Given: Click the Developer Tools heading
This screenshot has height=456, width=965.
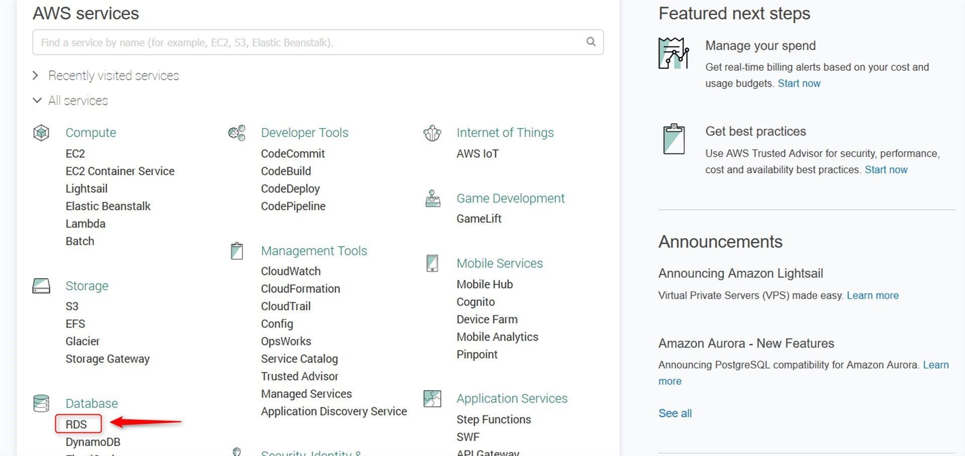Looking at the screenshot, I should pos(305,133).
